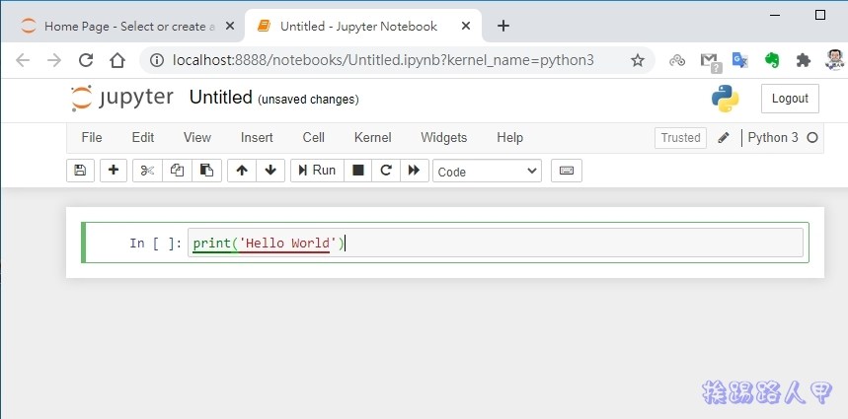This screenshot has height=419, width=848.
Task: Move selected cell up arrow
Action: 242,171
